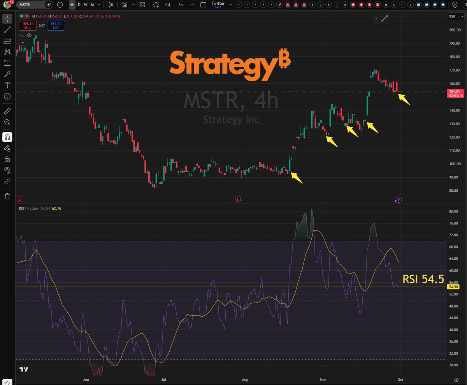Select the zoom in tool
Screen dimensions: 467x385
click(7, 122)
